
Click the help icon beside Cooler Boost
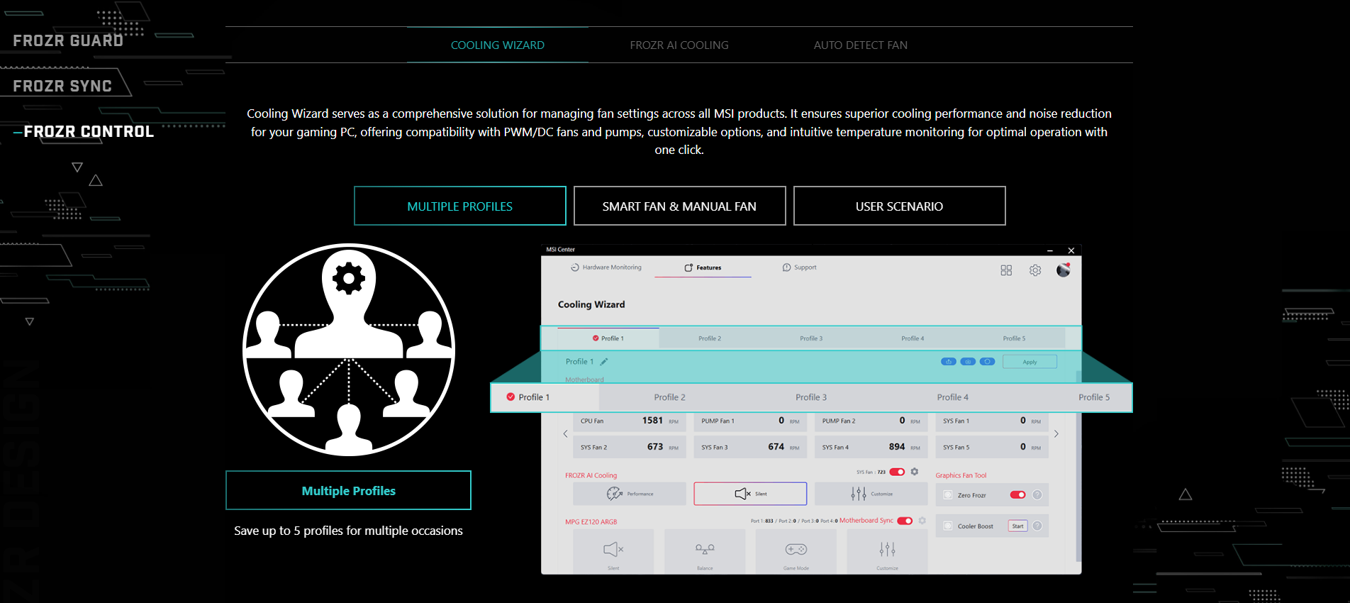[1037, 526]
